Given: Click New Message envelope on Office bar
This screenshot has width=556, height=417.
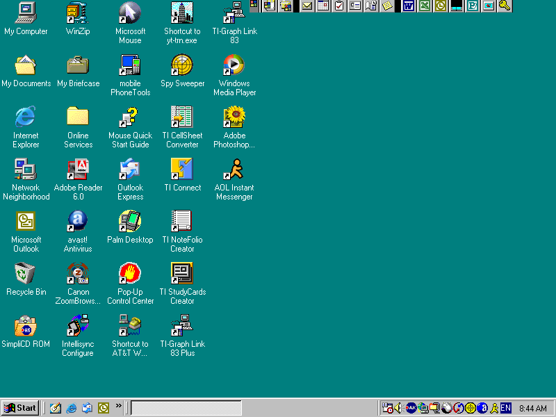Looking at the screenshot, I should (307, 6).
